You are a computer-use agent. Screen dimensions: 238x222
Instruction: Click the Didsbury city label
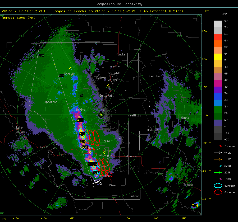point(100,118)
